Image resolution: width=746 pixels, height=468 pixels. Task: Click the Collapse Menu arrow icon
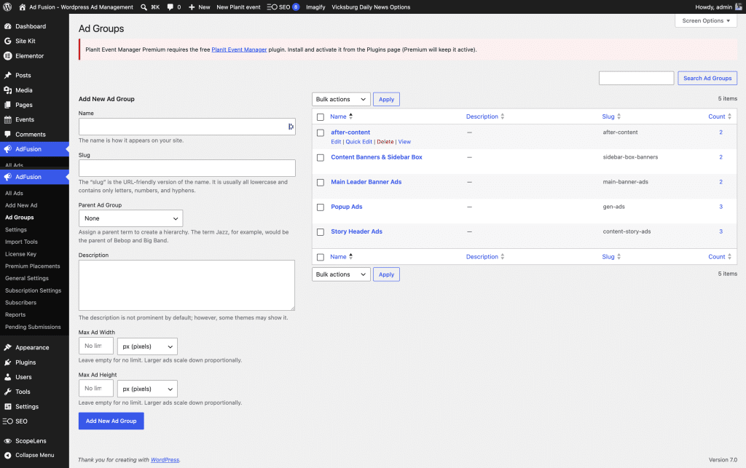click(x=7, y=455)
